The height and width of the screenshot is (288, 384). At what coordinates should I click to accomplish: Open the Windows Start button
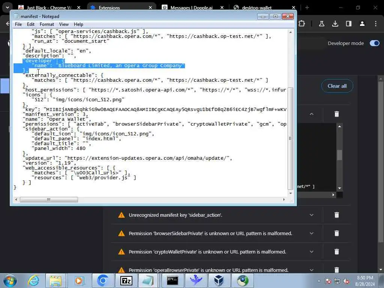click(10, 280)
